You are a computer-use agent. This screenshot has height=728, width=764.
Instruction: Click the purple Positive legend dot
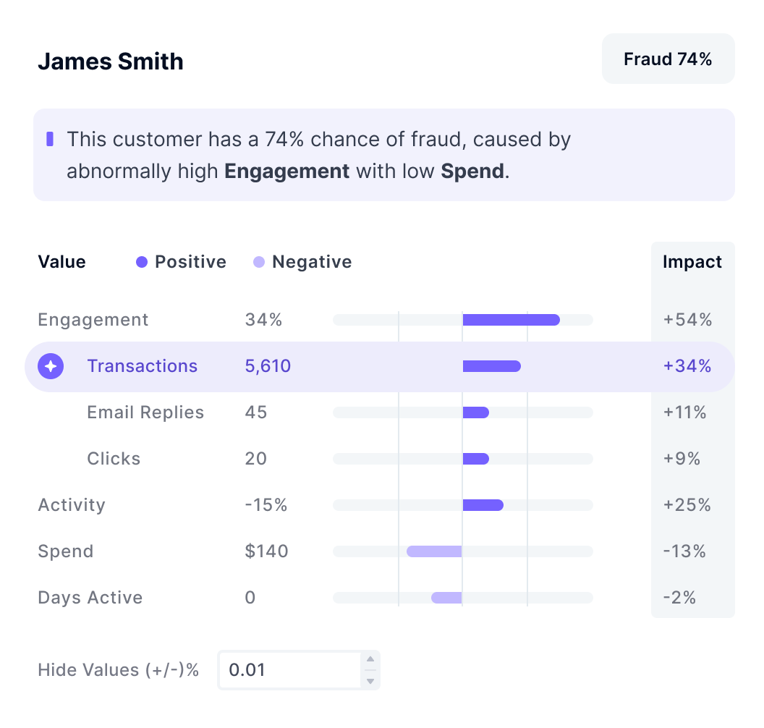click(x=142, y=262)
